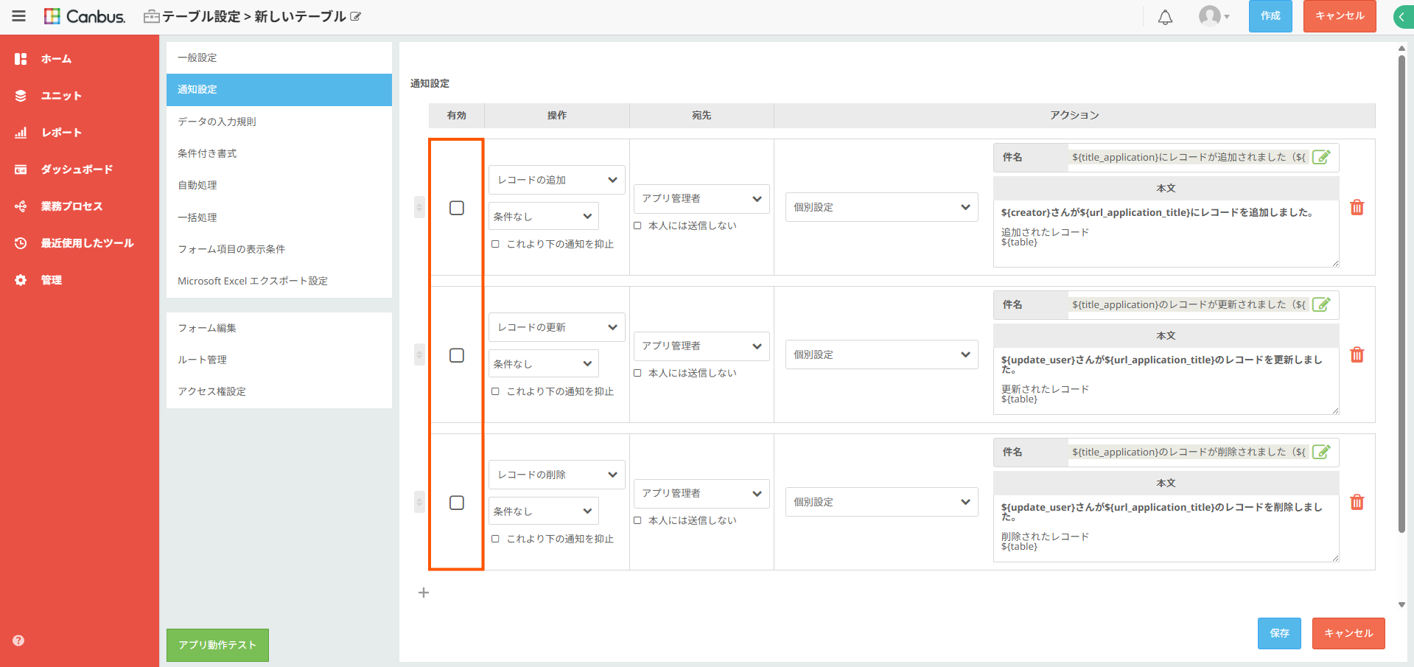This screenshot has width=1414, height=667.
Task: Check suppress lower notifications for record added
Action: tap(495, 244)
